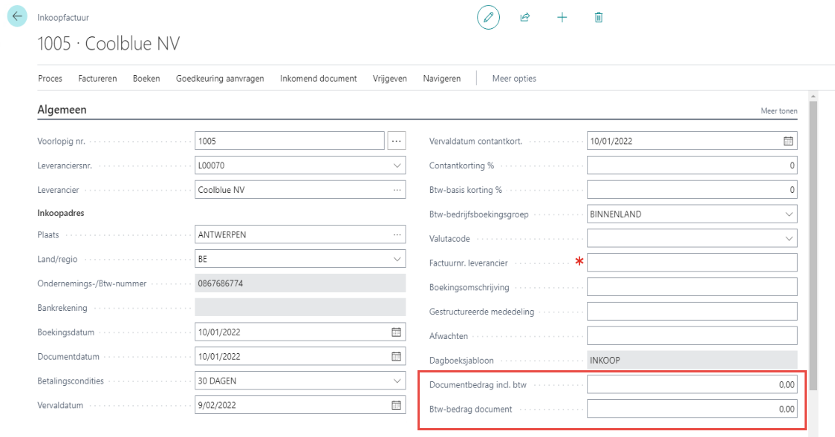Click the back arrow button

[18, 16]
